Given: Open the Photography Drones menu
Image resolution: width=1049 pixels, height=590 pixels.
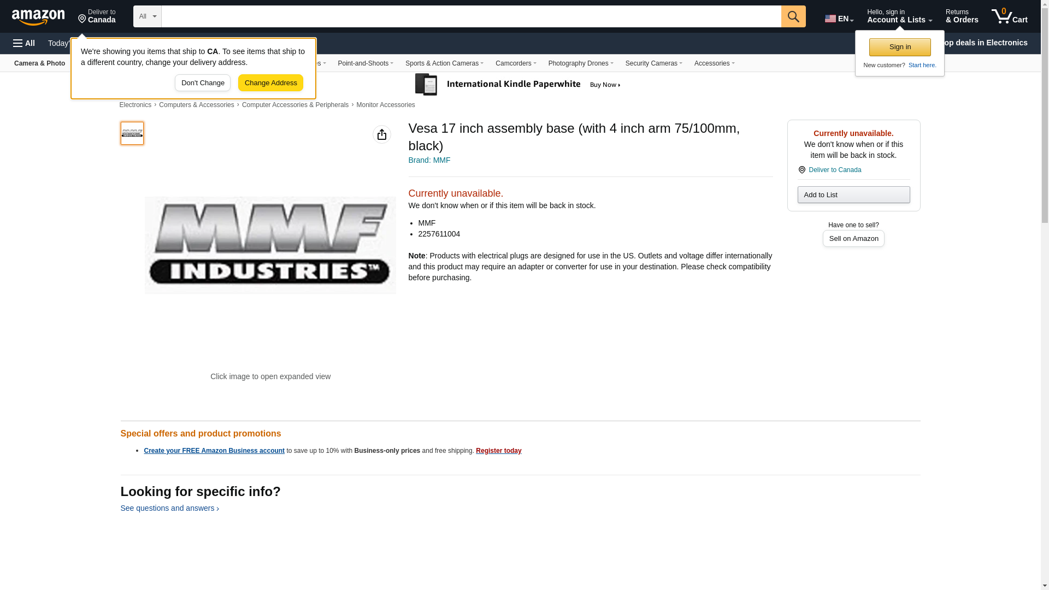Looking at the screenshot, I should coord(581,63).
